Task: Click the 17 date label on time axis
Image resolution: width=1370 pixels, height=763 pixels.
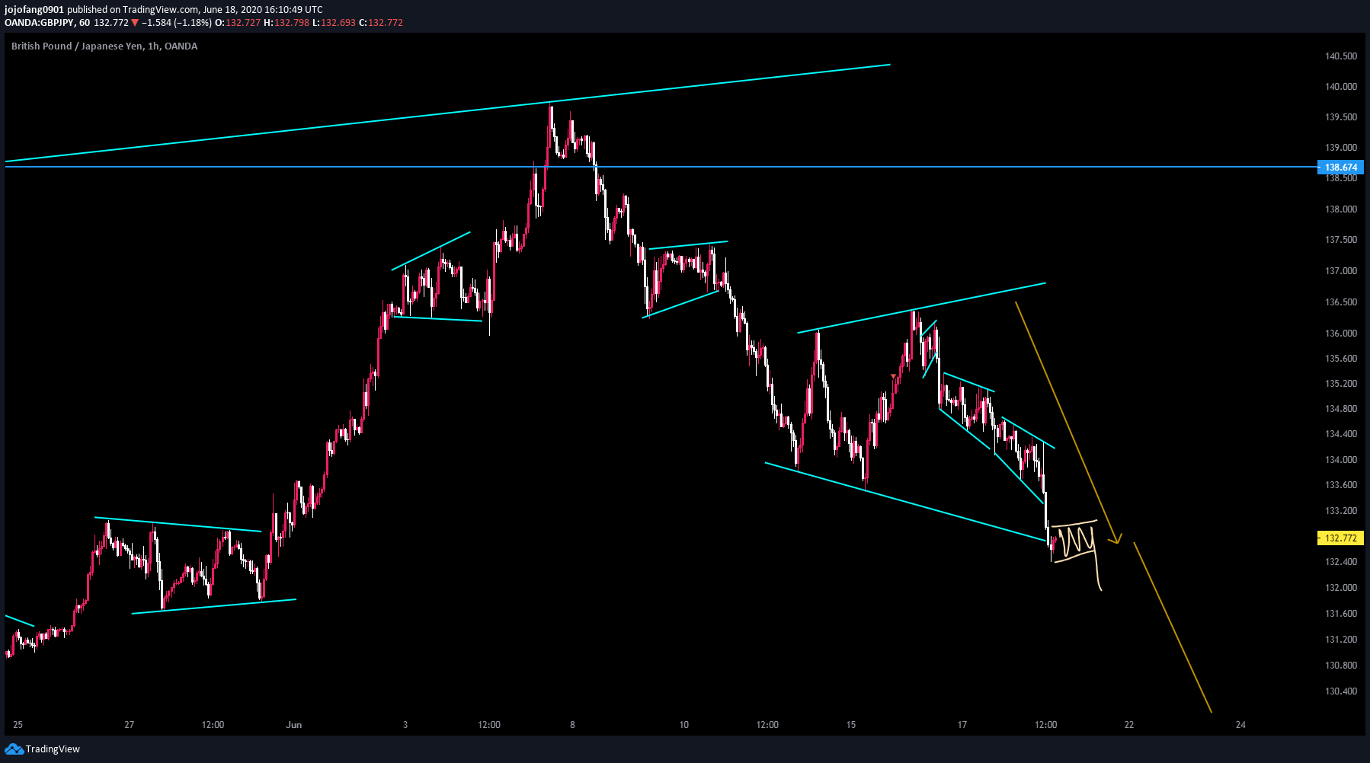Action: click(962, 725)
